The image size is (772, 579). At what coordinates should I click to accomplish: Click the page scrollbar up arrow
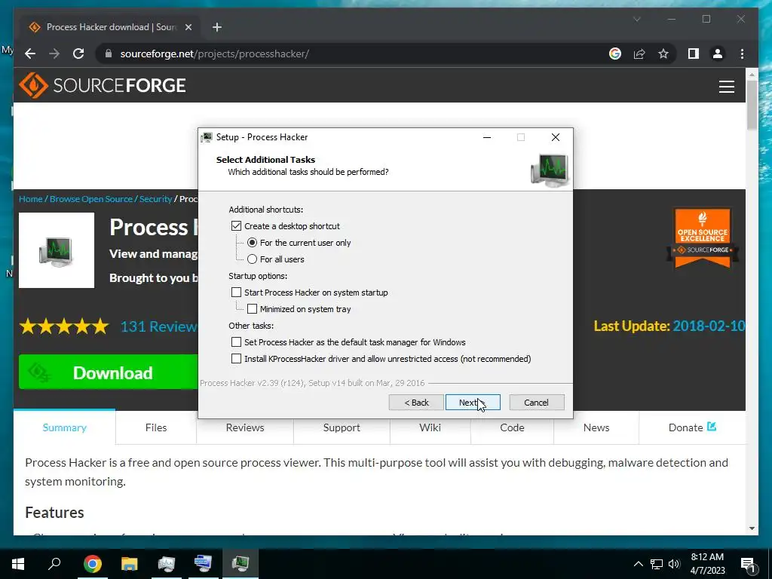pos(752,75)
